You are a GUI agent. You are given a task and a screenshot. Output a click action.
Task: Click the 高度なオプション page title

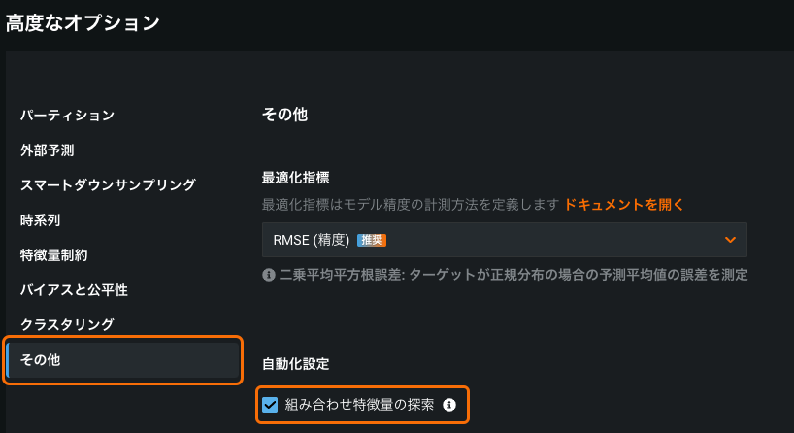[83, 23]
